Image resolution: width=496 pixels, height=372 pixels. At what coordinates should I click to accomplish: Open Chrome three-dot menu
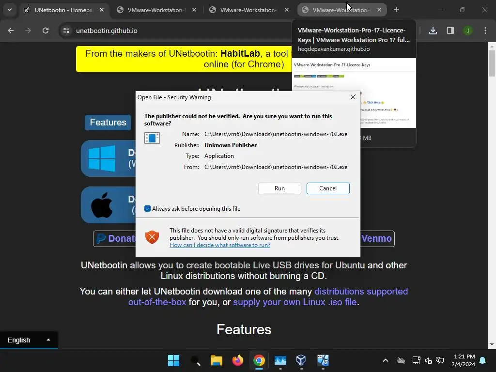[x=485, y=31]
